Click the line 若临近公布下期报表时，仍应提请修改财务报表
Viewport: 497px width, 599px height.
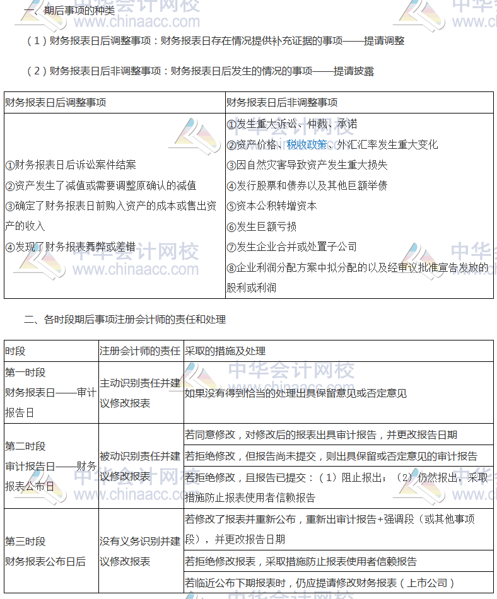pos(320,583)
